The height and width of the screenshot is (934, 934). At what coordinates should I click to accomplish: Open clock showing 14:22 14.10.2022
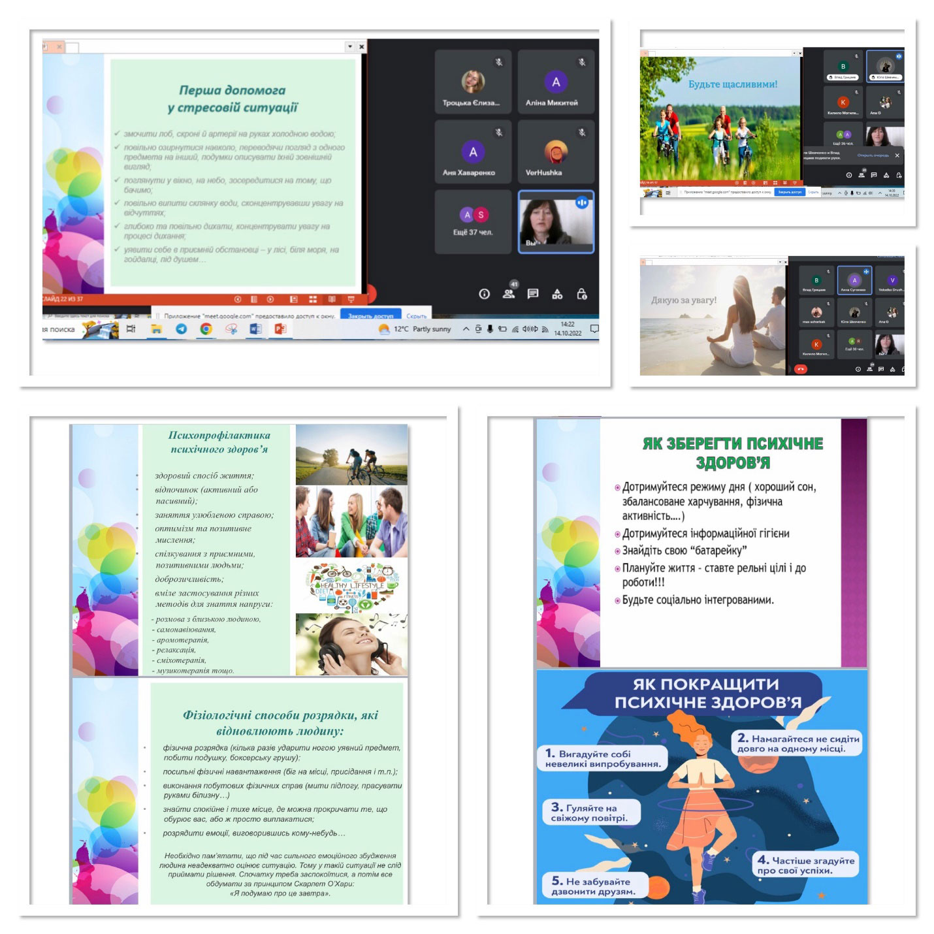pyautogui.click(x=568, y=329)
